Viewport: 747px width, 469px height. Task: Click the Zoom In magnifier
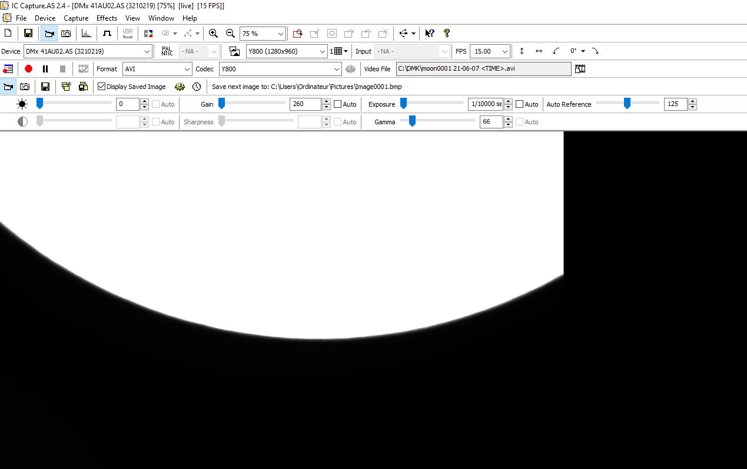tap(213, 34)
